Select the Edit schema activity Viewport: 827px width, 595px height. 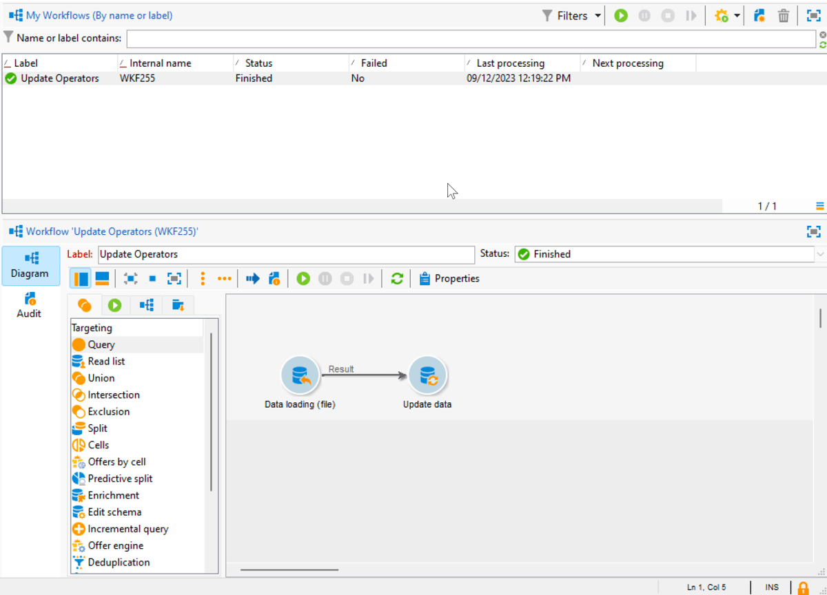point(138,512)
